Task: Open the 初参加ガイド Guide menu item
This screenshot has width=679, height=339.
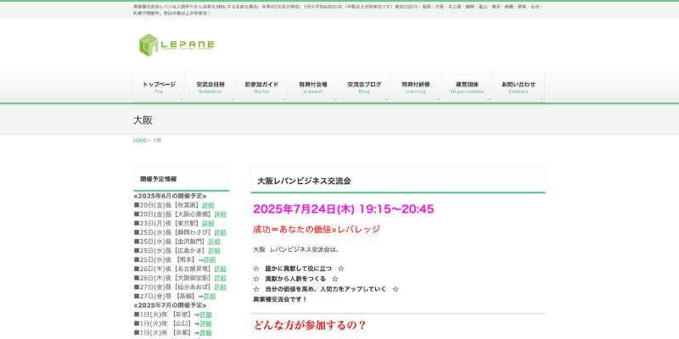Action: 261,87
